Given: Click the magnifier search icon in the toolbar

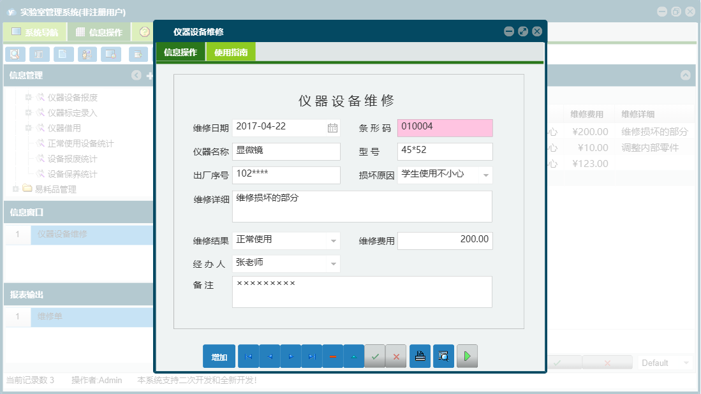Looking at the screenshot, I should (x=14, y=54).
